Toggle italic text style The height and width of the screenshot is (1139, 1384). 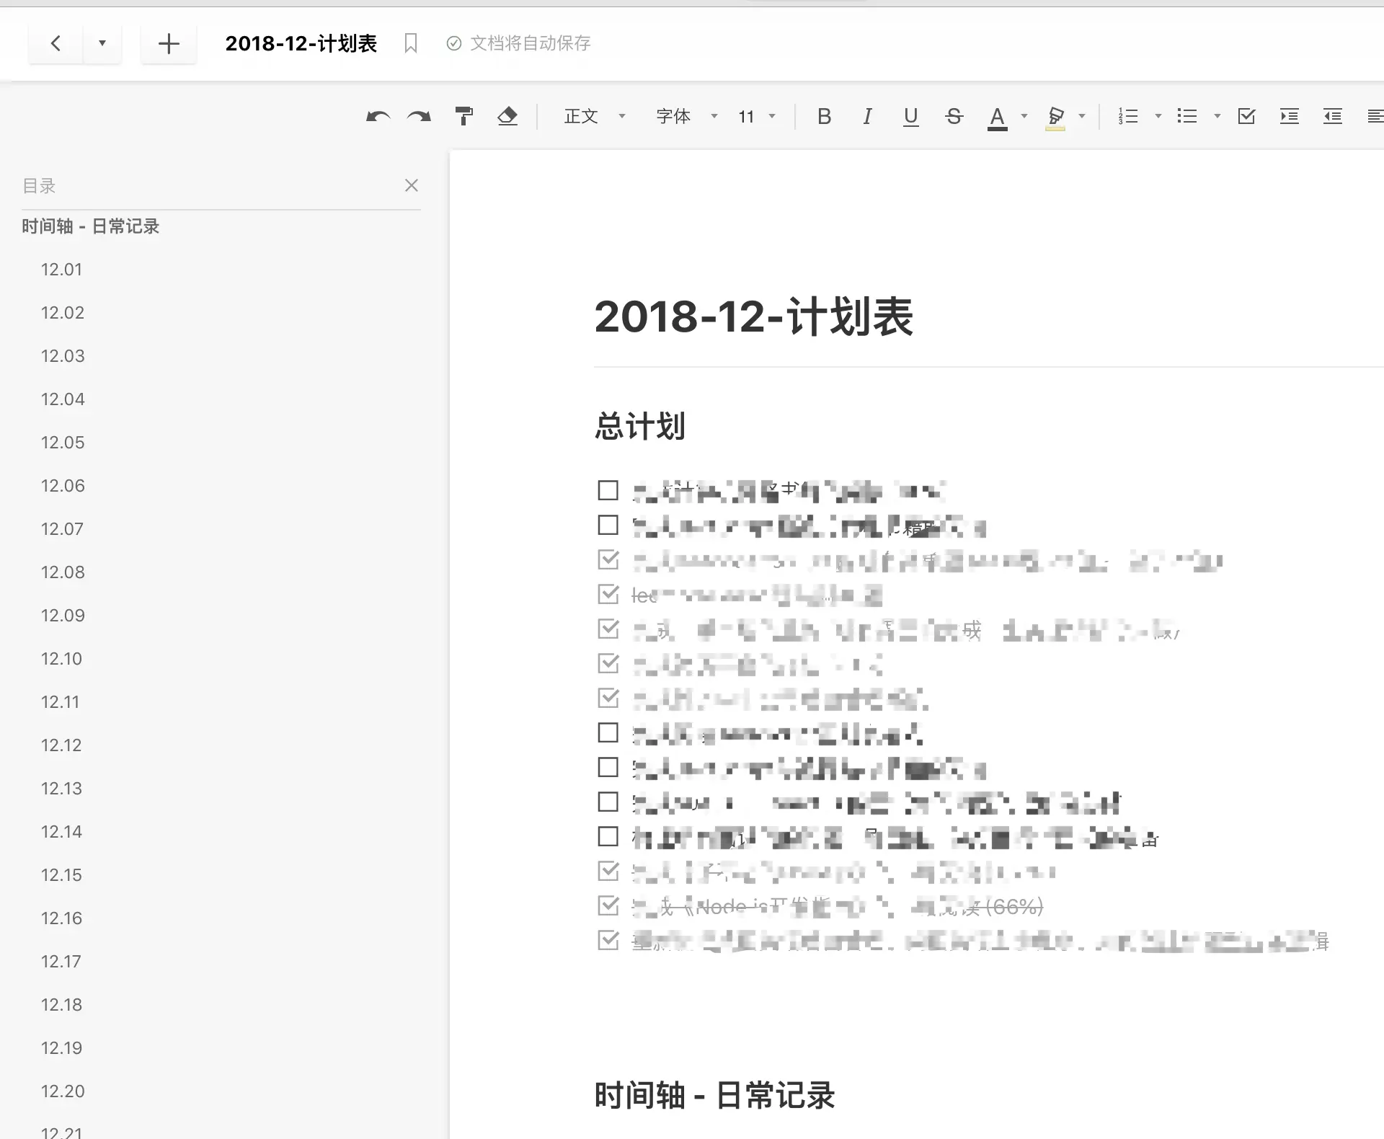(867, 117)
